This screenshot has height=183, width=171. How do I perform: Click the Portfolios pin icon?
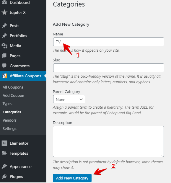pyautogui.click(x=4, y=36)
